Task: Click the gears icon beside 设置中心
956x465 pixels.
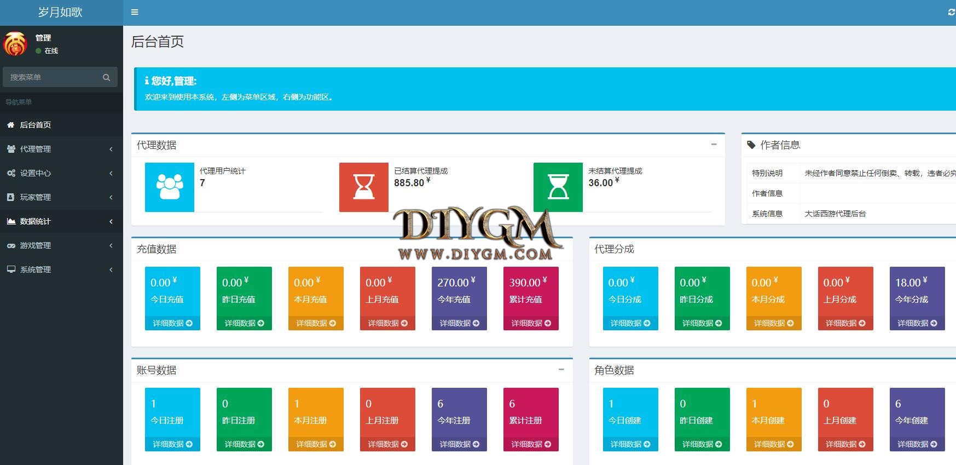Action: tap(11, 173)
